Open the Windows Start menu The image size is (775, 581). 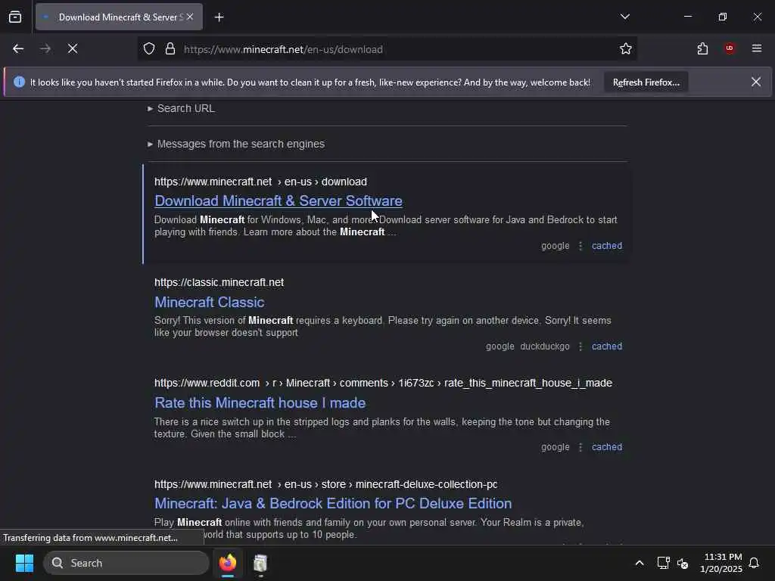[24, 563]
